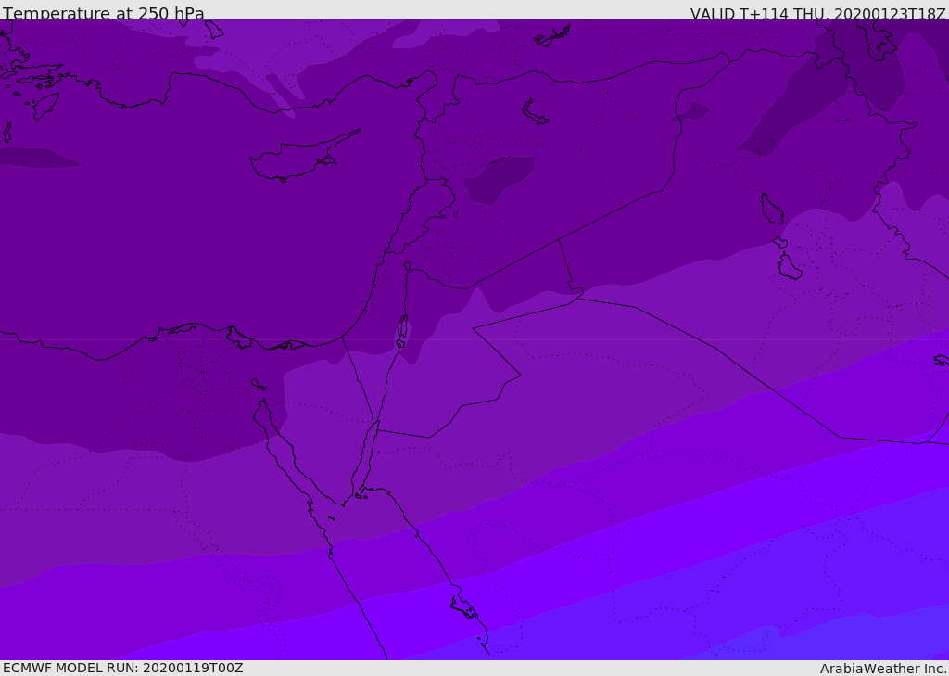Click the dark sliver in western Mediterranean area

point(37,158)
